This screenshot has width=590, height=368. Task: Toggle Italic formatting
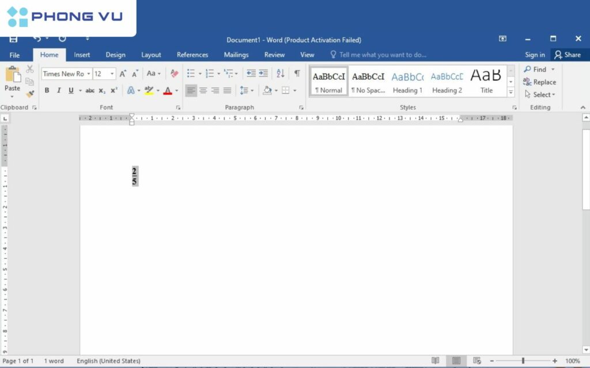59,90
